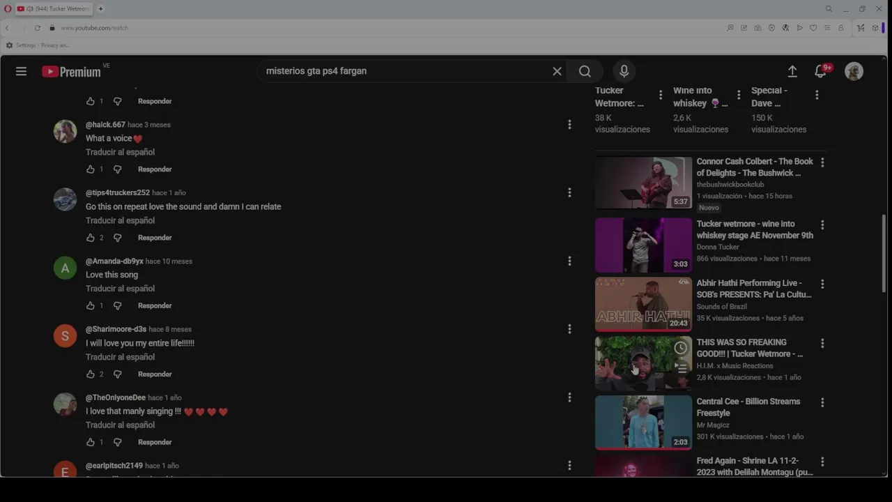Screen dimensions: 892x502
Task: Open options for @tips4truckers252 comment
Action: (569, 192)
